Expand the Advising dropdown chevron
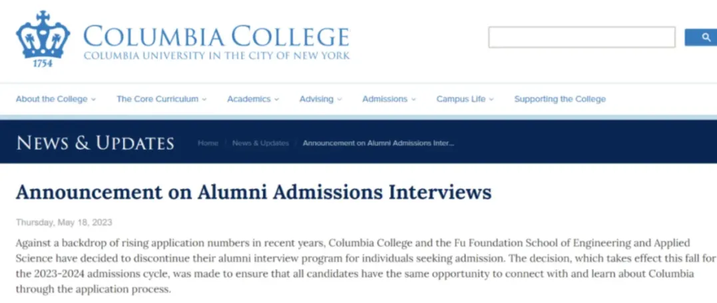717x303 pixels. point(340,99)
